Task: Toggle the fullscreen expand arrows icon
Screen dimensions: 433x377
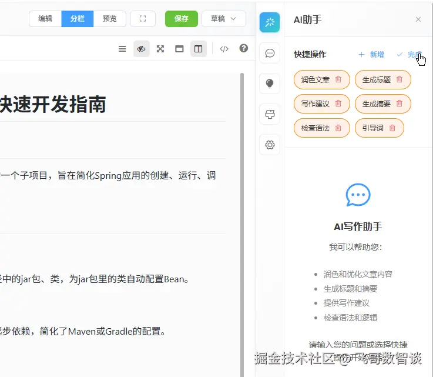Action: point(160,49)
